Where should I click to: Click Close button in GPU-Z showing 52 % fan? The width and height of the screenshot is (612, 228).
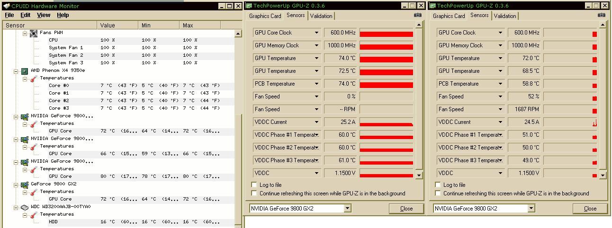[x=590, y=209]
